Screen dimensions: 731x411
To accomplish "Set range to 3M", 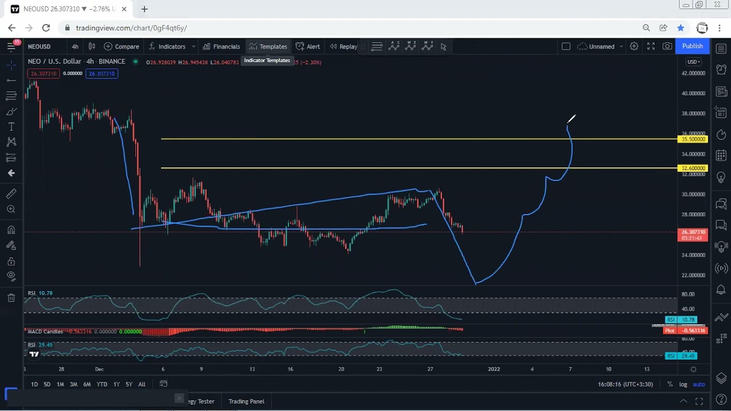I will coord(74,384).
